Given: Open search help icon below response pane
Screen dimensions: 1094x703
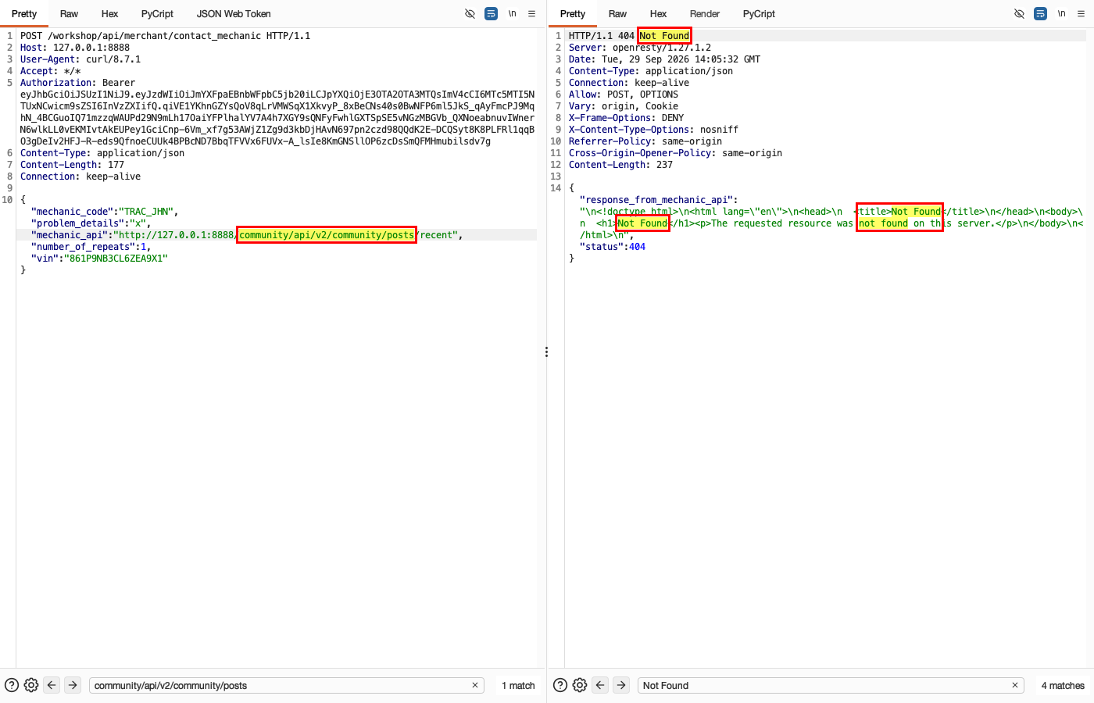Looking at the screenshot, I should (x=560, y=685).
